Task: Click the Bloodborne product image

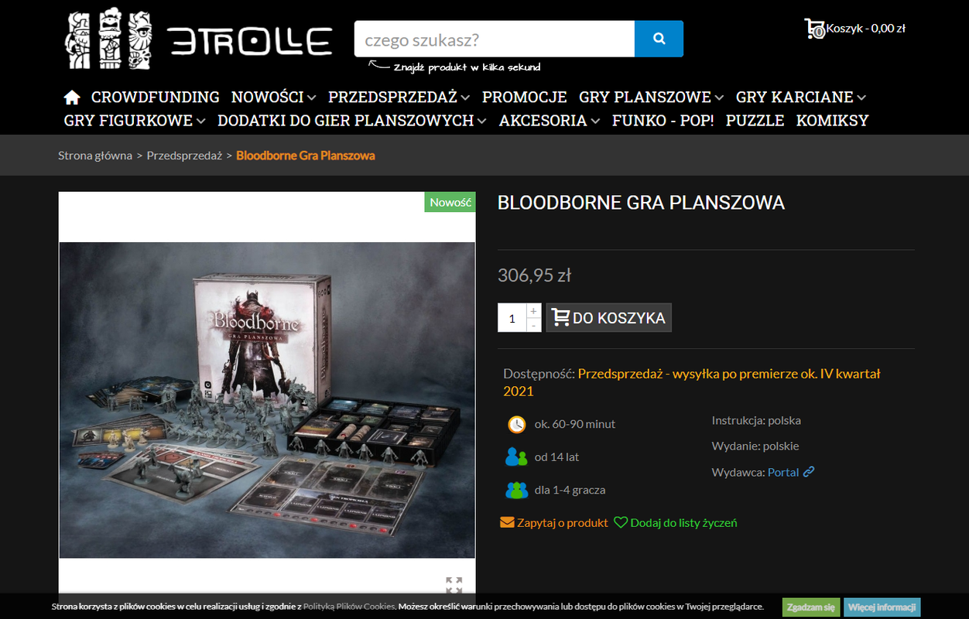Action: [x=267, y=400]
